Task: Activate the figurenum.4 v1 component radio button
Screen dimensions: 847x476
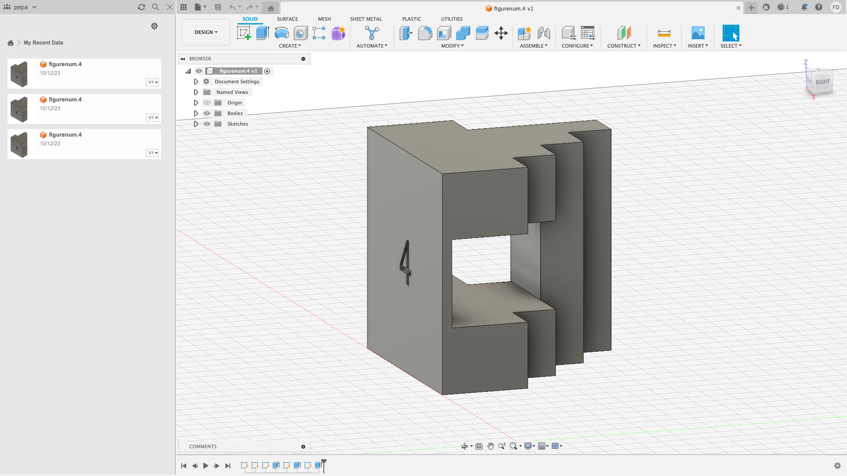Action: point(267,71)
